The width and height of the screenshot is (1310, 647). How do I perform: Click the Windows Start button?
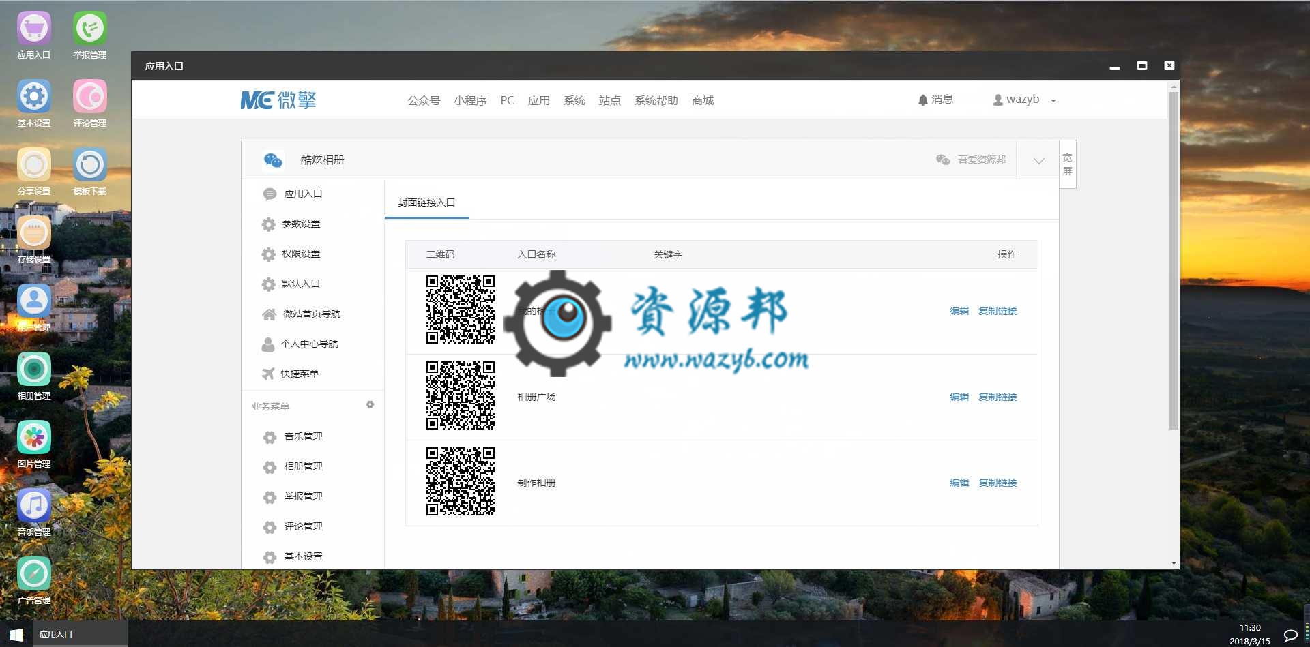16,634
